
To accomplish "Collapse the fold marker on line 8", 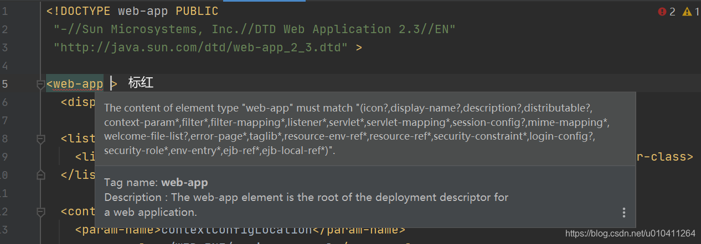I will coord(40,139).
